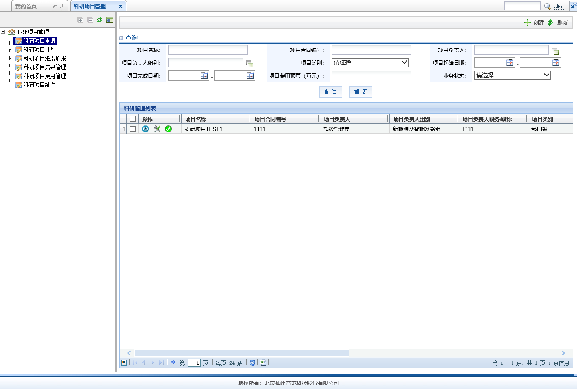Open 科研项目计划 in the tree
The height and width of the screenshot is (389, 577).
[39, 49]
